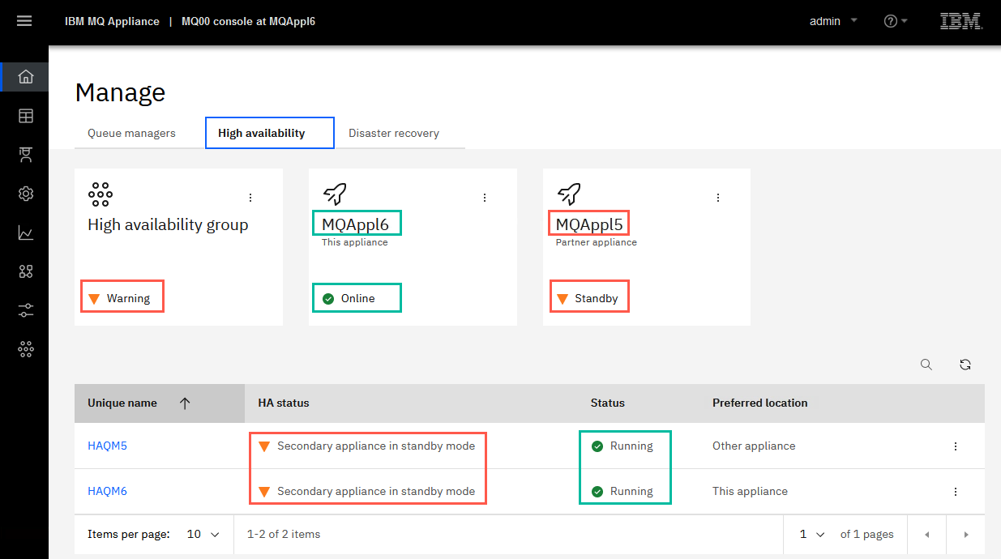Click the 'Partner appliance' label
The height and width of the screenshot is (559, 1001).
click(x=597, y=242)
